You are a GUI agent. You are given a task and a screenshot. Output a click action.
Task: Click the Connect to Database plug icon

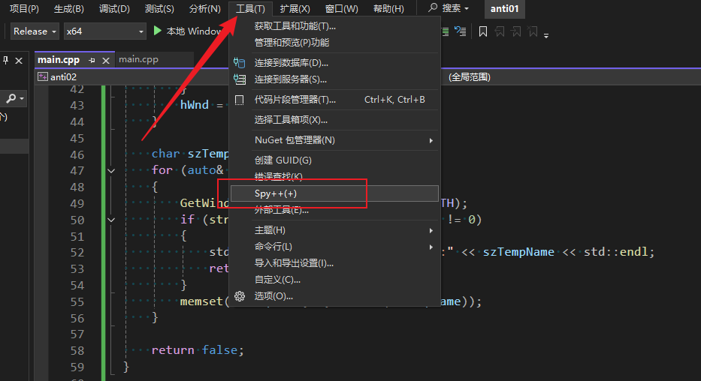(240, 63)
